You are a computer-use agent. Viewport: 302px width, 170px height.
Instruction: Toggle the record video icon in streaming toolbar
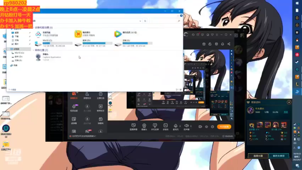(x=200, y=127)
